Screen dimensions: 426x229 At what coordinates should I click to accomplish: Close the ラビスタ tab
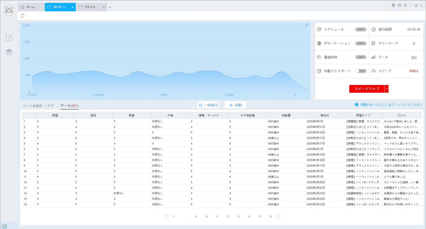pyautogui.click(x=104, y=7)
